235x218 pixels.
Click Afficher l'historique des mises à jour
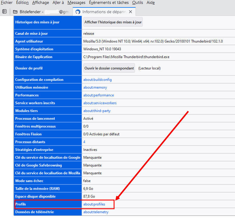[113, 22]
